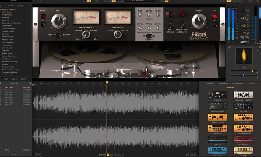Screen dimensions: 261x157
Task: Click the record HF EQ trim knob
Action: point(158,15)
